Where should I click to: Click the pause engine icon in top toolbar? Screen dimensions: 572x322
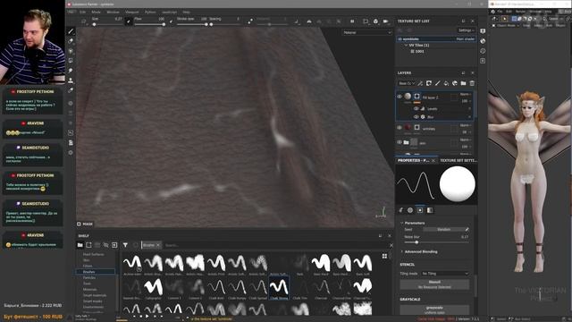pos(352,21)
